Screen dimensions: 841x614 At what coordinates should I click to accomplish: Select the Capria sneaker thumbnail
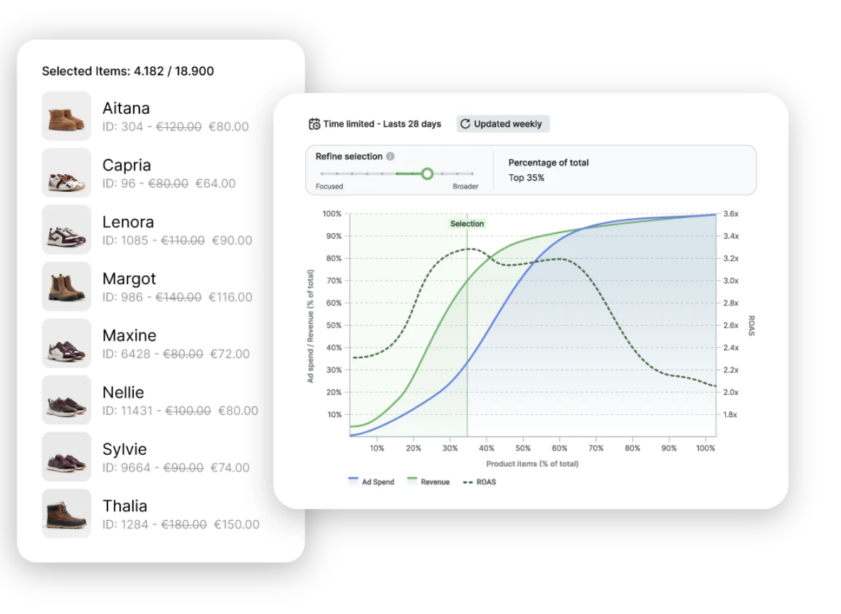tap(67, 173)
